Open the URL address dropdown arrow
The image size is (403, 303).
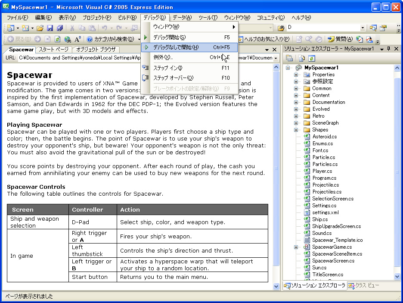point(276,58)
